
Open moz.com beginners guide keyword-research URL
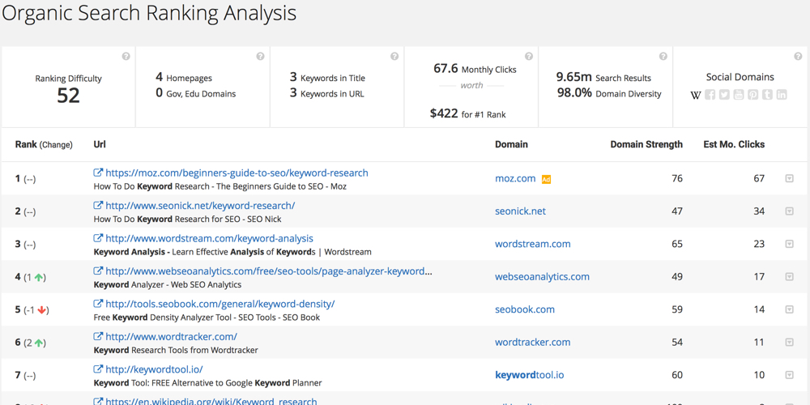point(237,173)
